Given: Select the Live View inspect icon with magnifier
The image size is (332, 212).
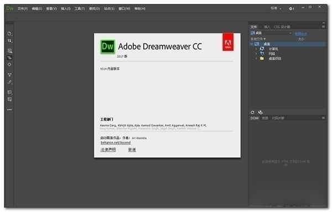Looking at the screenshot, I should click(x=9, y=51).
